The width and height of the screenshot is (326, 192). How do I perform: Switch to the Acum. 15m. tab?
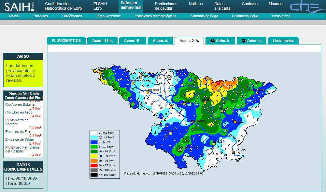103,41
